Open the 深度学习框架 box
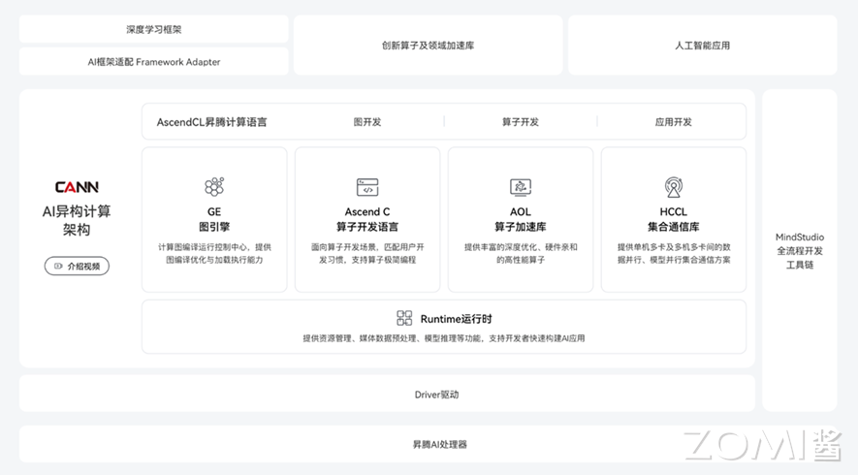Viewport: 858px width, 475px height. pyautogui.click(x=154, y=29)
